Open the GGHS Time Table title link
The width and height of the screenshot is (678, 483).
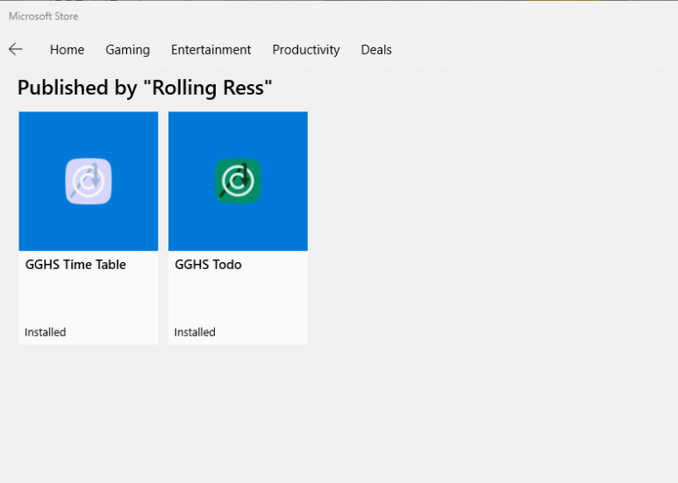click(x=75, y=265)
